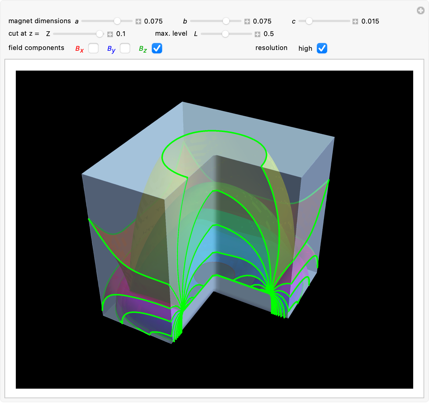The height and width of the screenshot is (403, 429).
Task: Click the top-right panel options plus icon
Action: coord(421,11)
